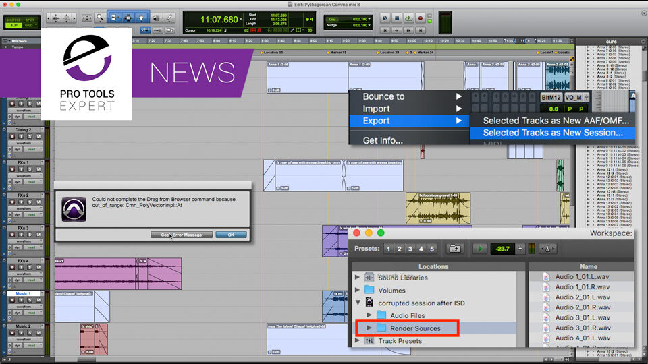Screen dimensions: 648x364
Task: Select the Pencil tool
Action: click(x=169, y=18)
